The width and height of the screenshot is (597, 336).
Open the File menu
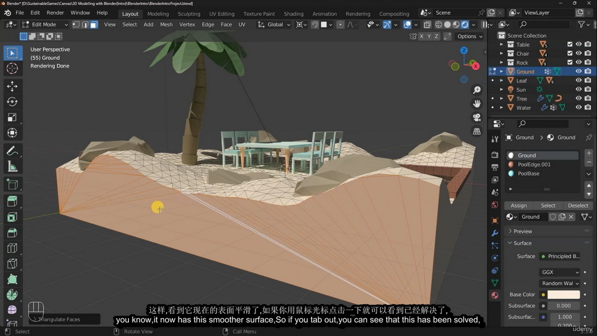[x=20, y=13]
